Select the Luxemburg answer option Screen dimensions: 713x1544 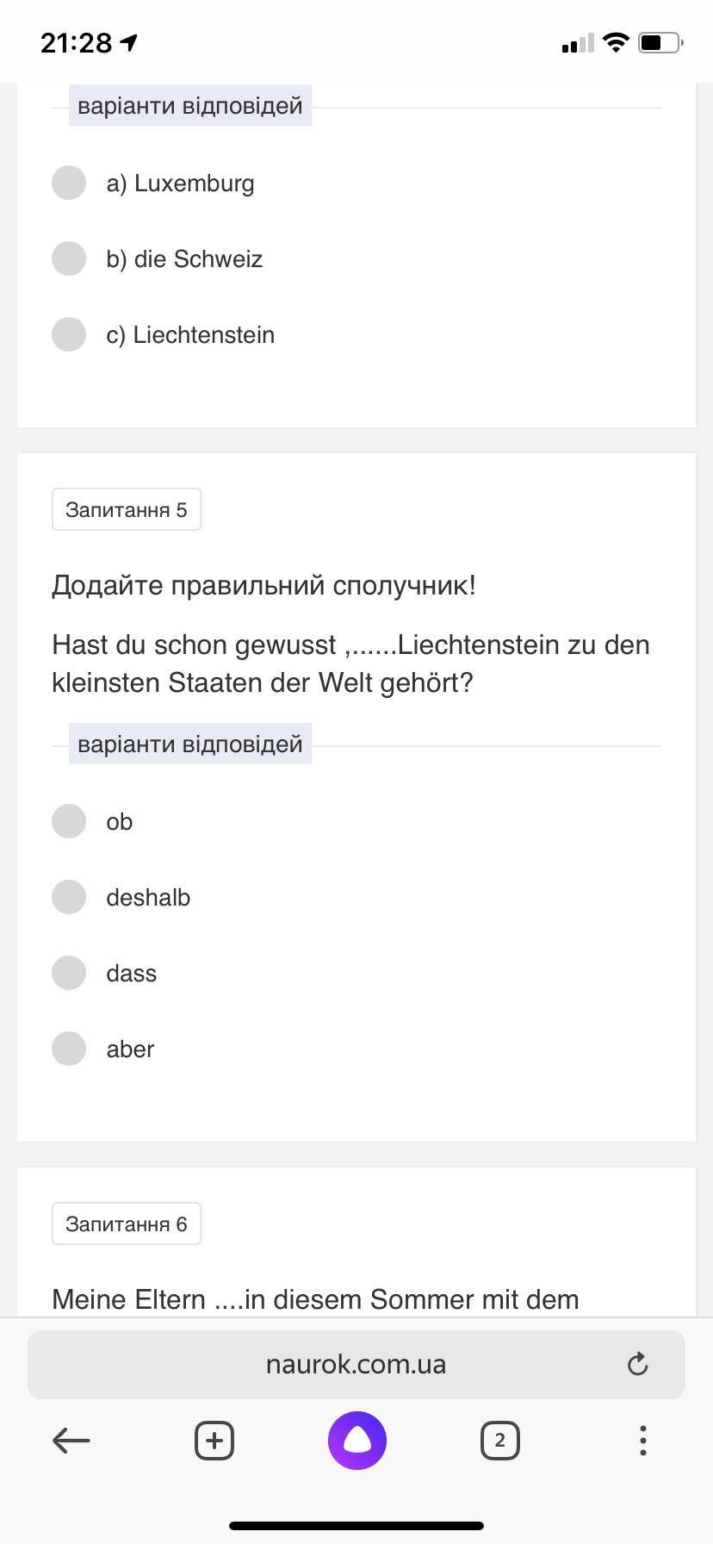click(69, 183)
